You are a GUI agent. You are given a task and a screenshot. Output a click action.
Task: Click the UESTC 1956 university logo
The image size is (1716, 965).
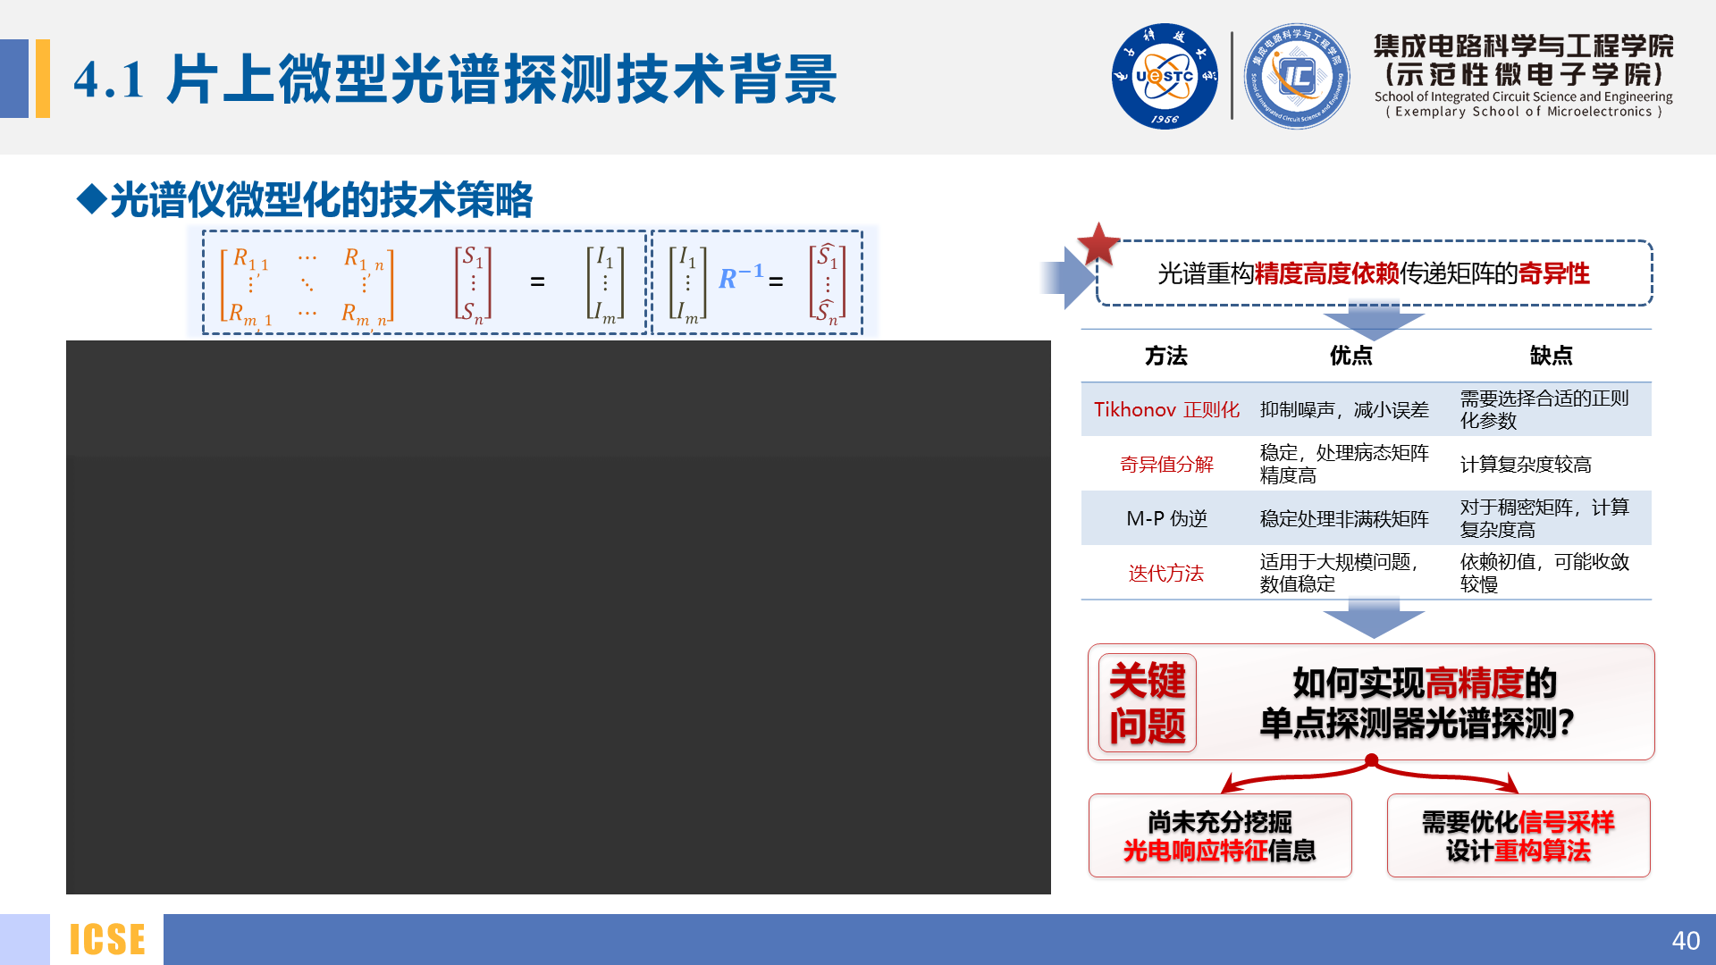(1164, 77)
